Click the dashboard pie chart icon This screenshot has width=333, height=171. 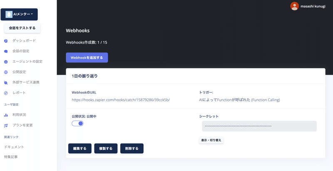pos(6,41)
